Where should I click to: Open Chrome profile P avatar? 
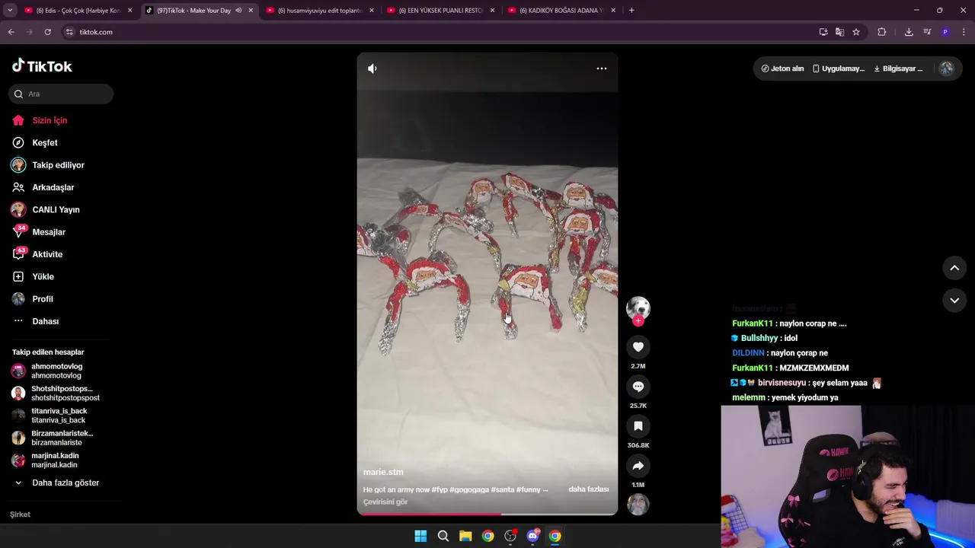tap(945, 32)
